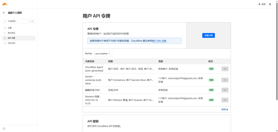The width and height of the screenshot is (278, 132).
Task: Click the 活动 badge for Cloudflare Agent
Action: tap(211, 69)
